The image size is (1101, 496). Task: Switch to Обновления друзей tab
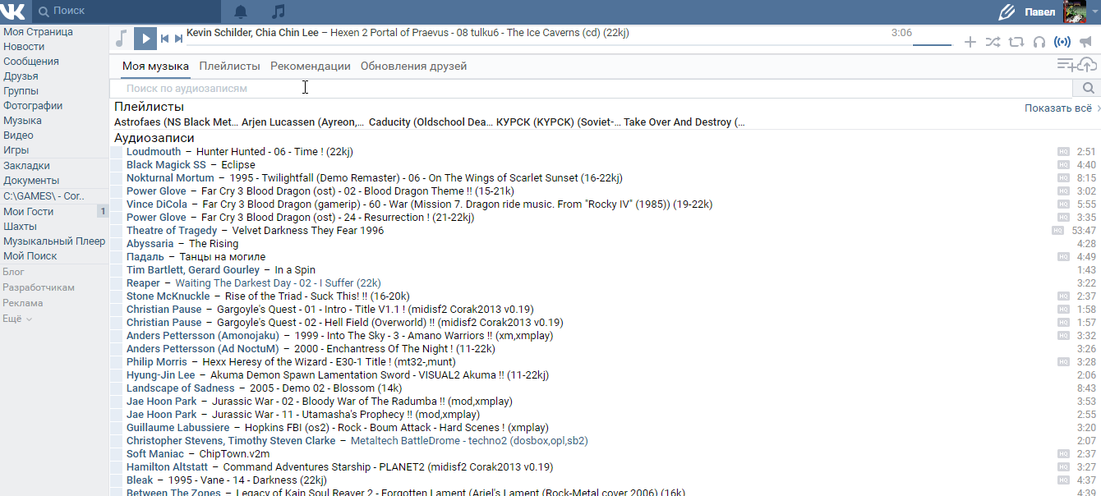tap(413, 67)
